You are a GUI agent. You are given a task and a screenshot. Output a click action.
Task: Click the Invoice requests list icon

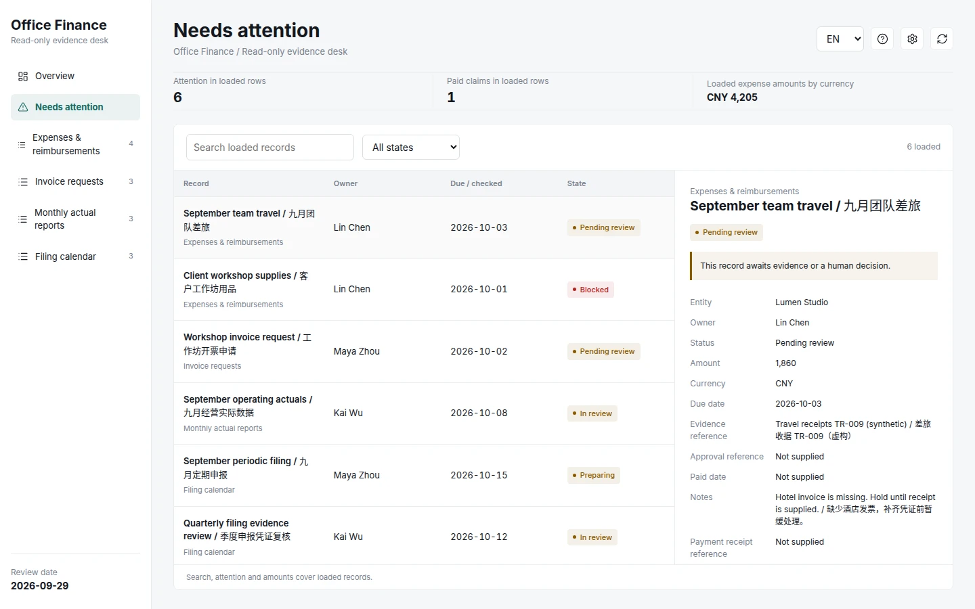tap(23, 182)
